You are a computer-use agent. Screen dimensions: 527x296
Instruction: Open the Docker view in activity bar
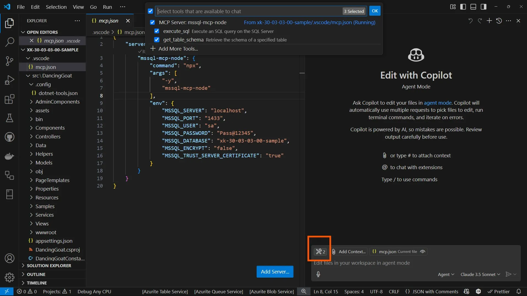point(9,156)
